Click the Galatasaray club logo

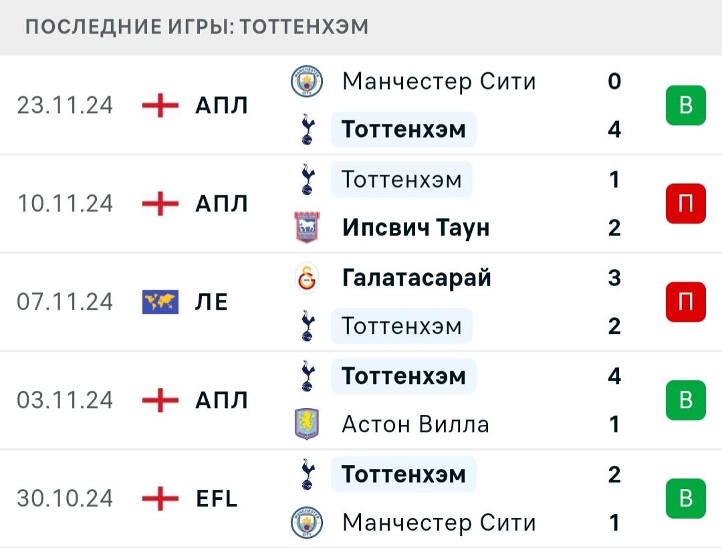[x=307, y=278]
